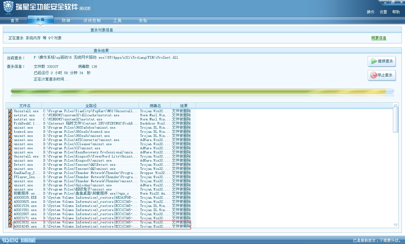Select the 超级兔子\uninst.exe path cell
The image size is (405, 244).
(x=77, y=189)
